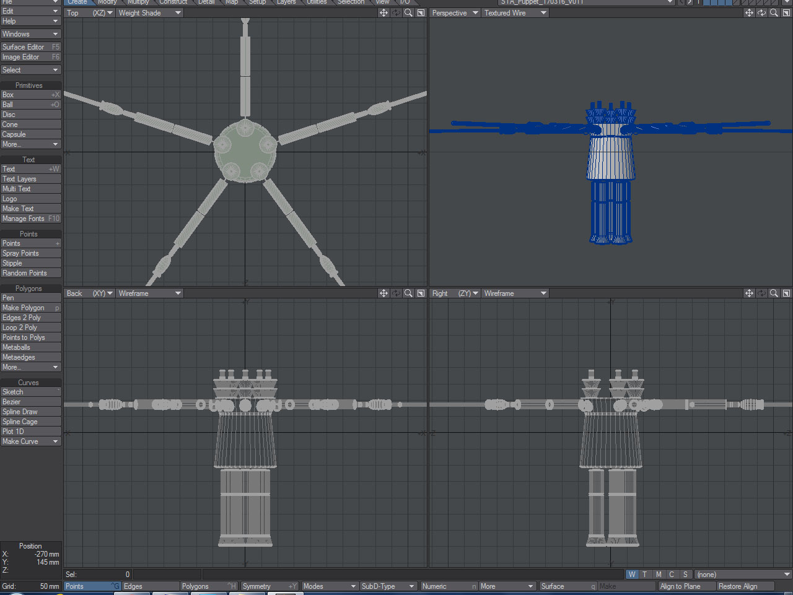Maximize the Back viewport using its expand icon
Image resolution: width=793 pixels, height=595 pixels.
(421, 293)
